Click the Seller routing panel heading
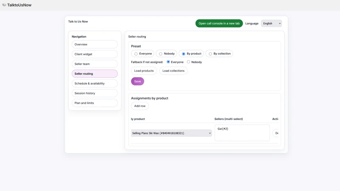 pos(137,37)
